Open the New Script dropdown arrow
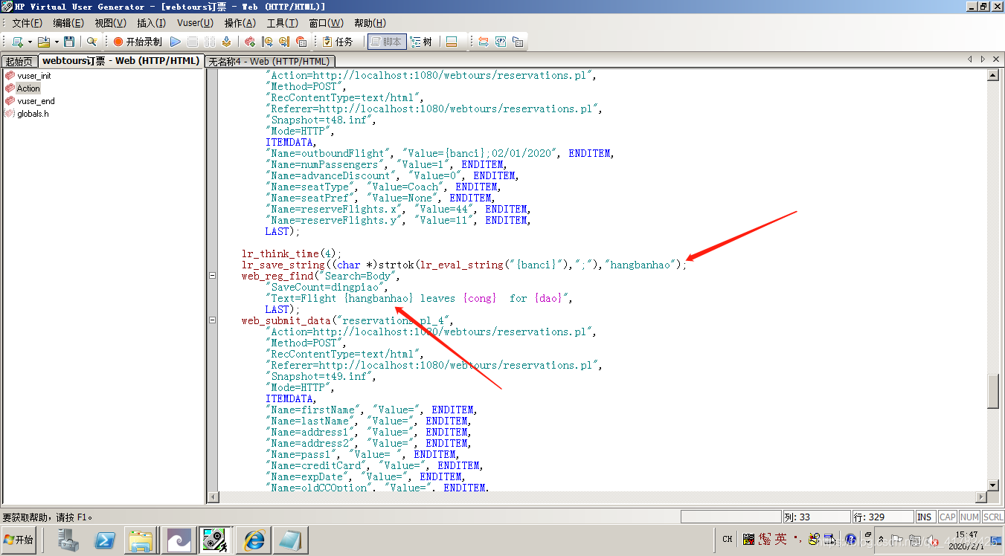This screenshot has height=556, width=1005. (30, 42)
